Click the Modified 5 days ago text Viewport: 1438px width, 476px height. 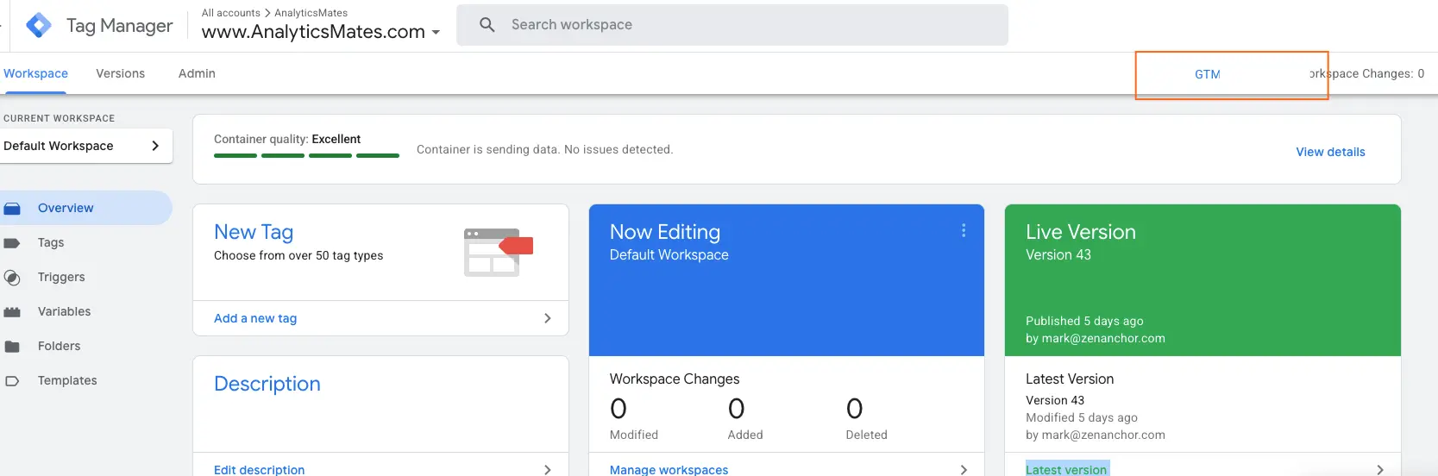point(1082,417)
